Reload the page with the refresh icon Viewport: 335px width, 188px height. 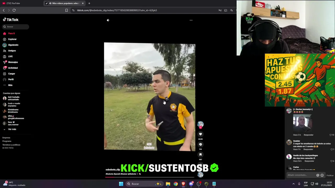click(x=14, y=10)
